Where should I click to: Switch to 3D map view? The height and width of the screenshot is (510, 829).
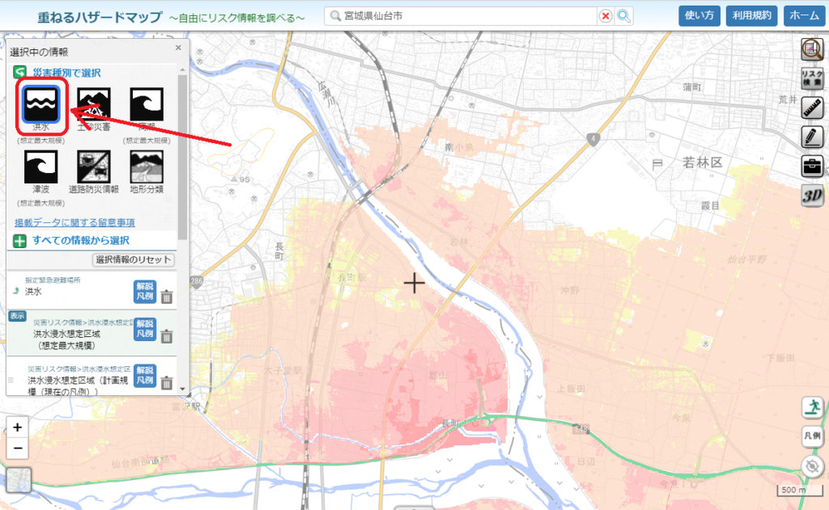coord(812,196)
